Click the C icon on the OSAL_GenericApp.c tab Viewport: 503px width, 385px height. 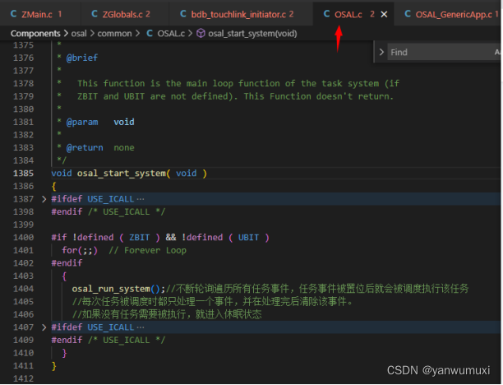click(408, 14)
